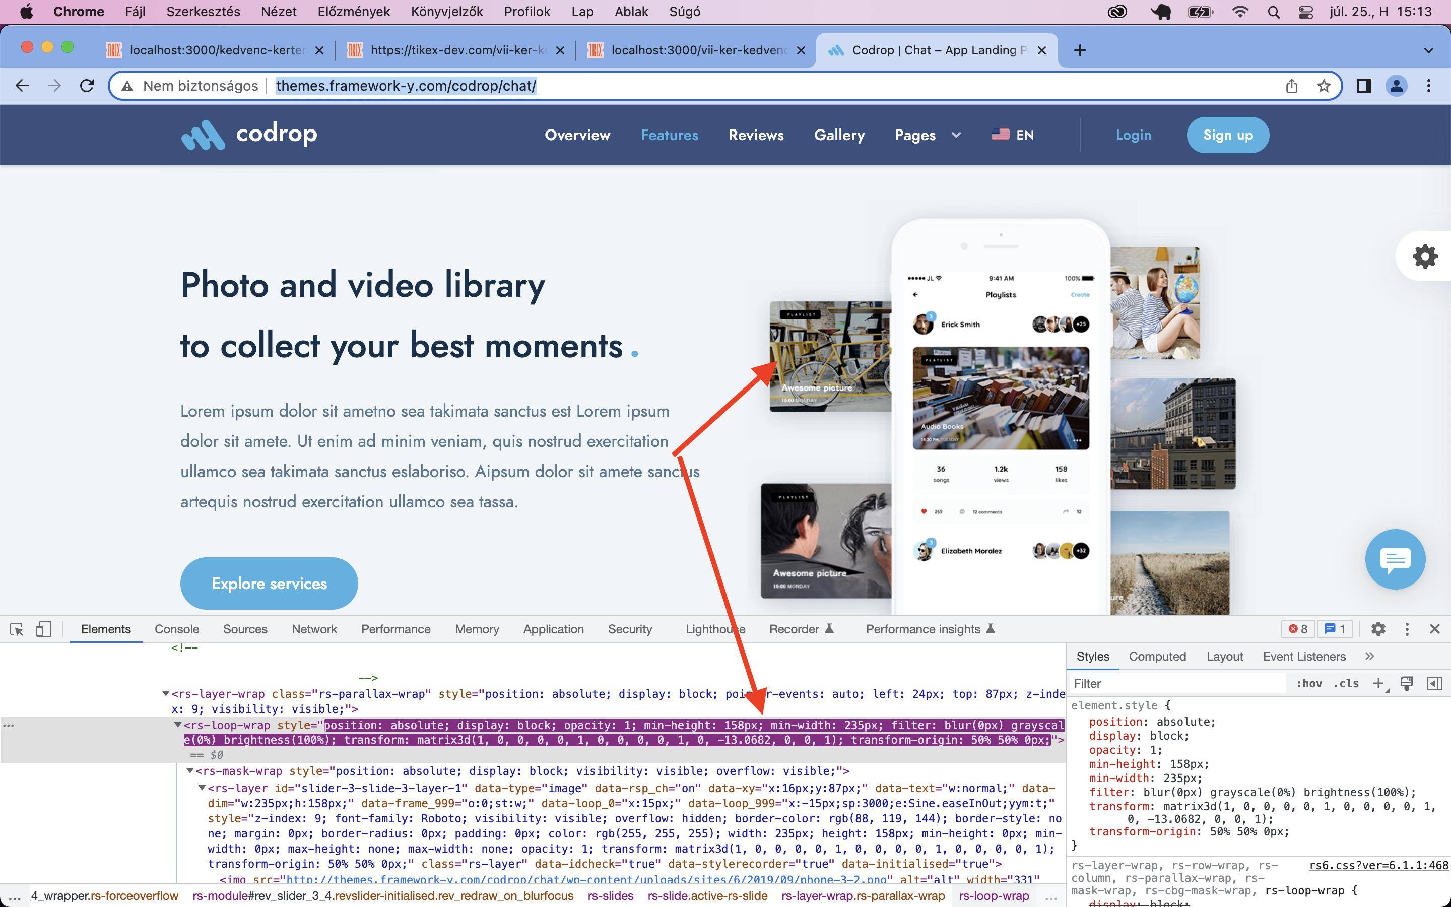This screenshot has width=1451, height=907.
Task: Show more Styles pane tabs chevron
Action: 1369,656
